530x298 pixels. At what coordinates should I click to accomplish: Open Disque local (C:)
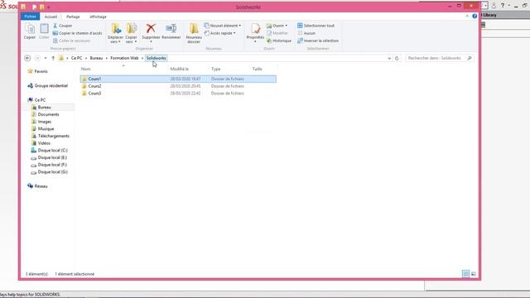pyautogui.click(x=49, y=151)
